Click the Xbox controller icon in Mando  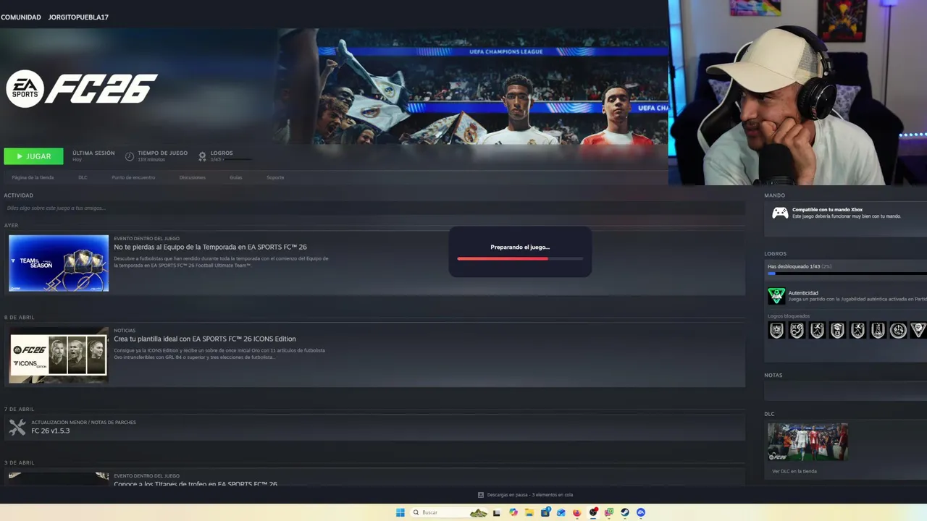click(780, 213)
